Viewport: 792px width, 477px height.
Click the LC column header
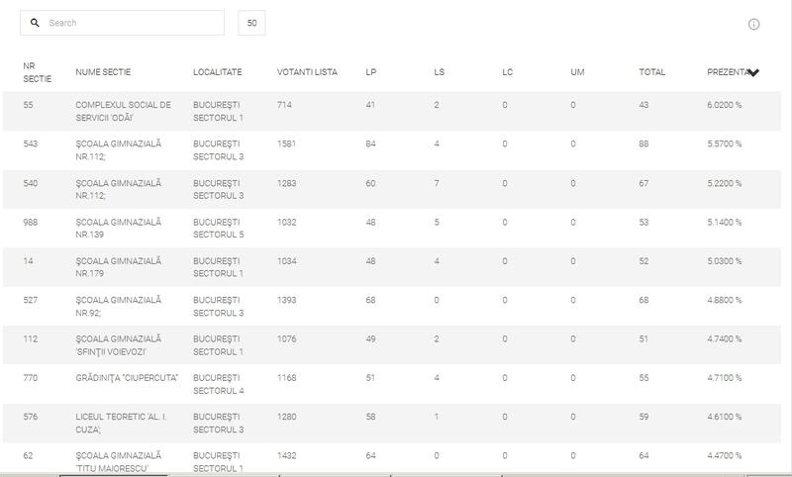[508, 72]
